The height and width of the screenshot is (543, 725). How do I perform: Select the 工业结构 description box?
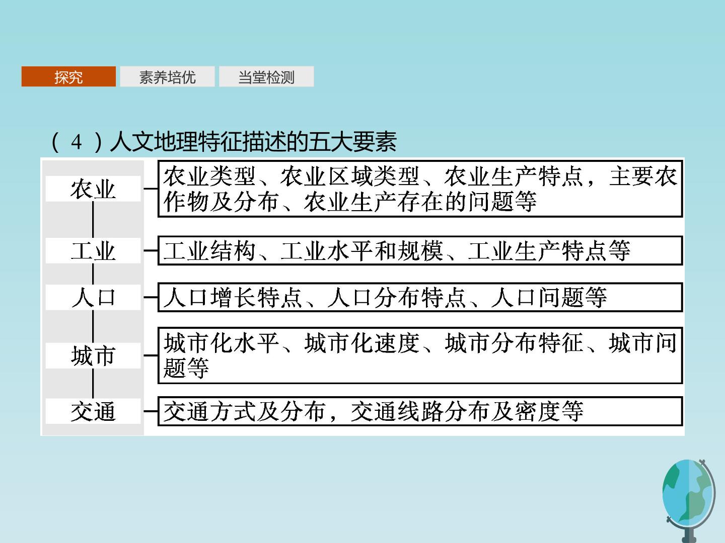(x=420, y=250)
